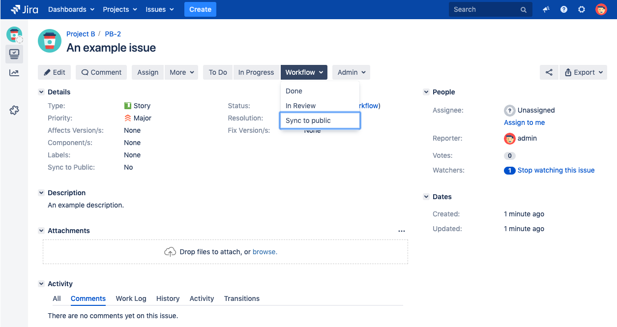Switch to the History tab
617x327 pixels.
tap(168, 298)
